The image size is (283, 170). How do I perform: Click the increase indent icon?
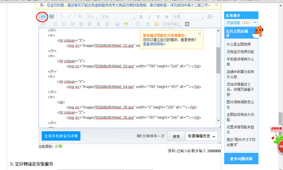click(x=81, y=24)
